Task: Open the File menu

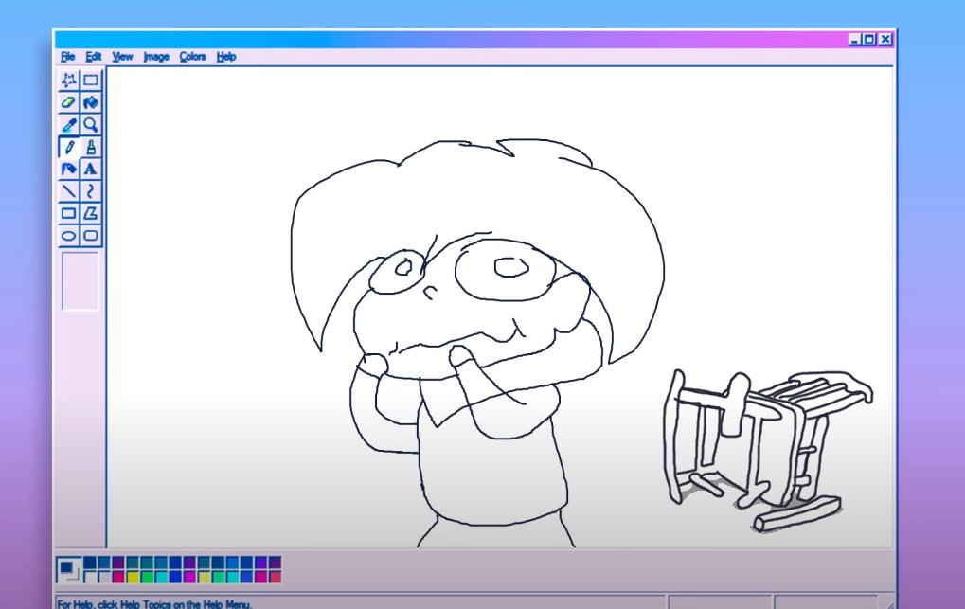Action: [x=67, y=57]
